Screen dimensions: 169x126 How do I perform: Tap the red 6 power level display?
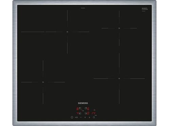(88, 109)
